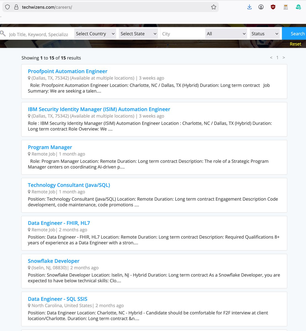This screenshot has width=306, height=331.
Task: Click Technology Consultant description text
Action: pyautogui.click(x=153, y=202)
